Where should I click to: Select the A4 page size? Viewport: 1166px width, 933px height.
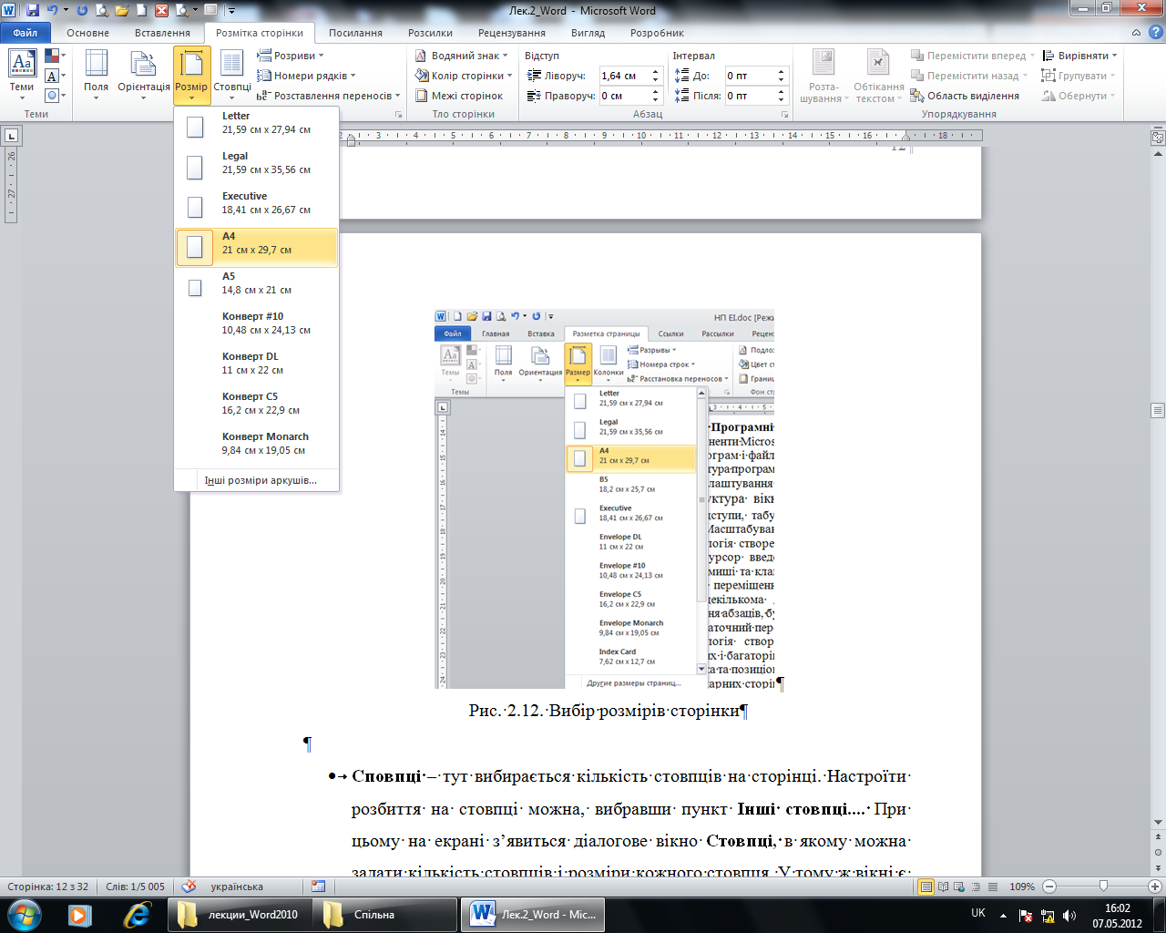click(x=257, y=247)
